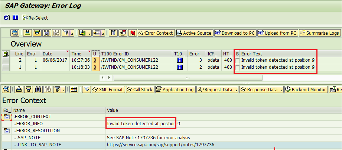Sort descending in the Error Context toolbar
Image resolution: width=342 pixels, height=150 pixels.
coord(29,89)
